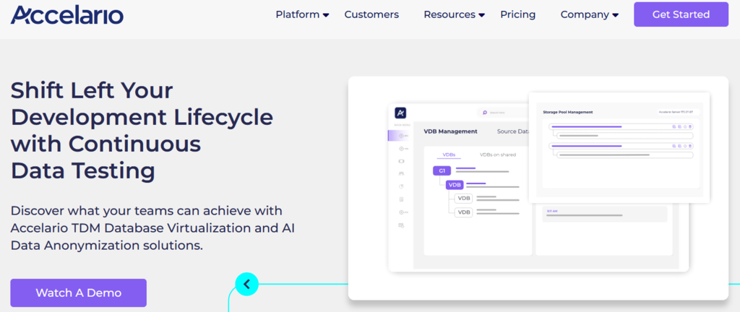Click the cyan left-arrow carousel button
Screen dimensions: 740x312
247,284
